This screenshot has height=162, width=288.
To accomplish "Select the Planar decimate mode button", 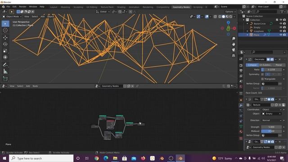I will pos(279,65).
